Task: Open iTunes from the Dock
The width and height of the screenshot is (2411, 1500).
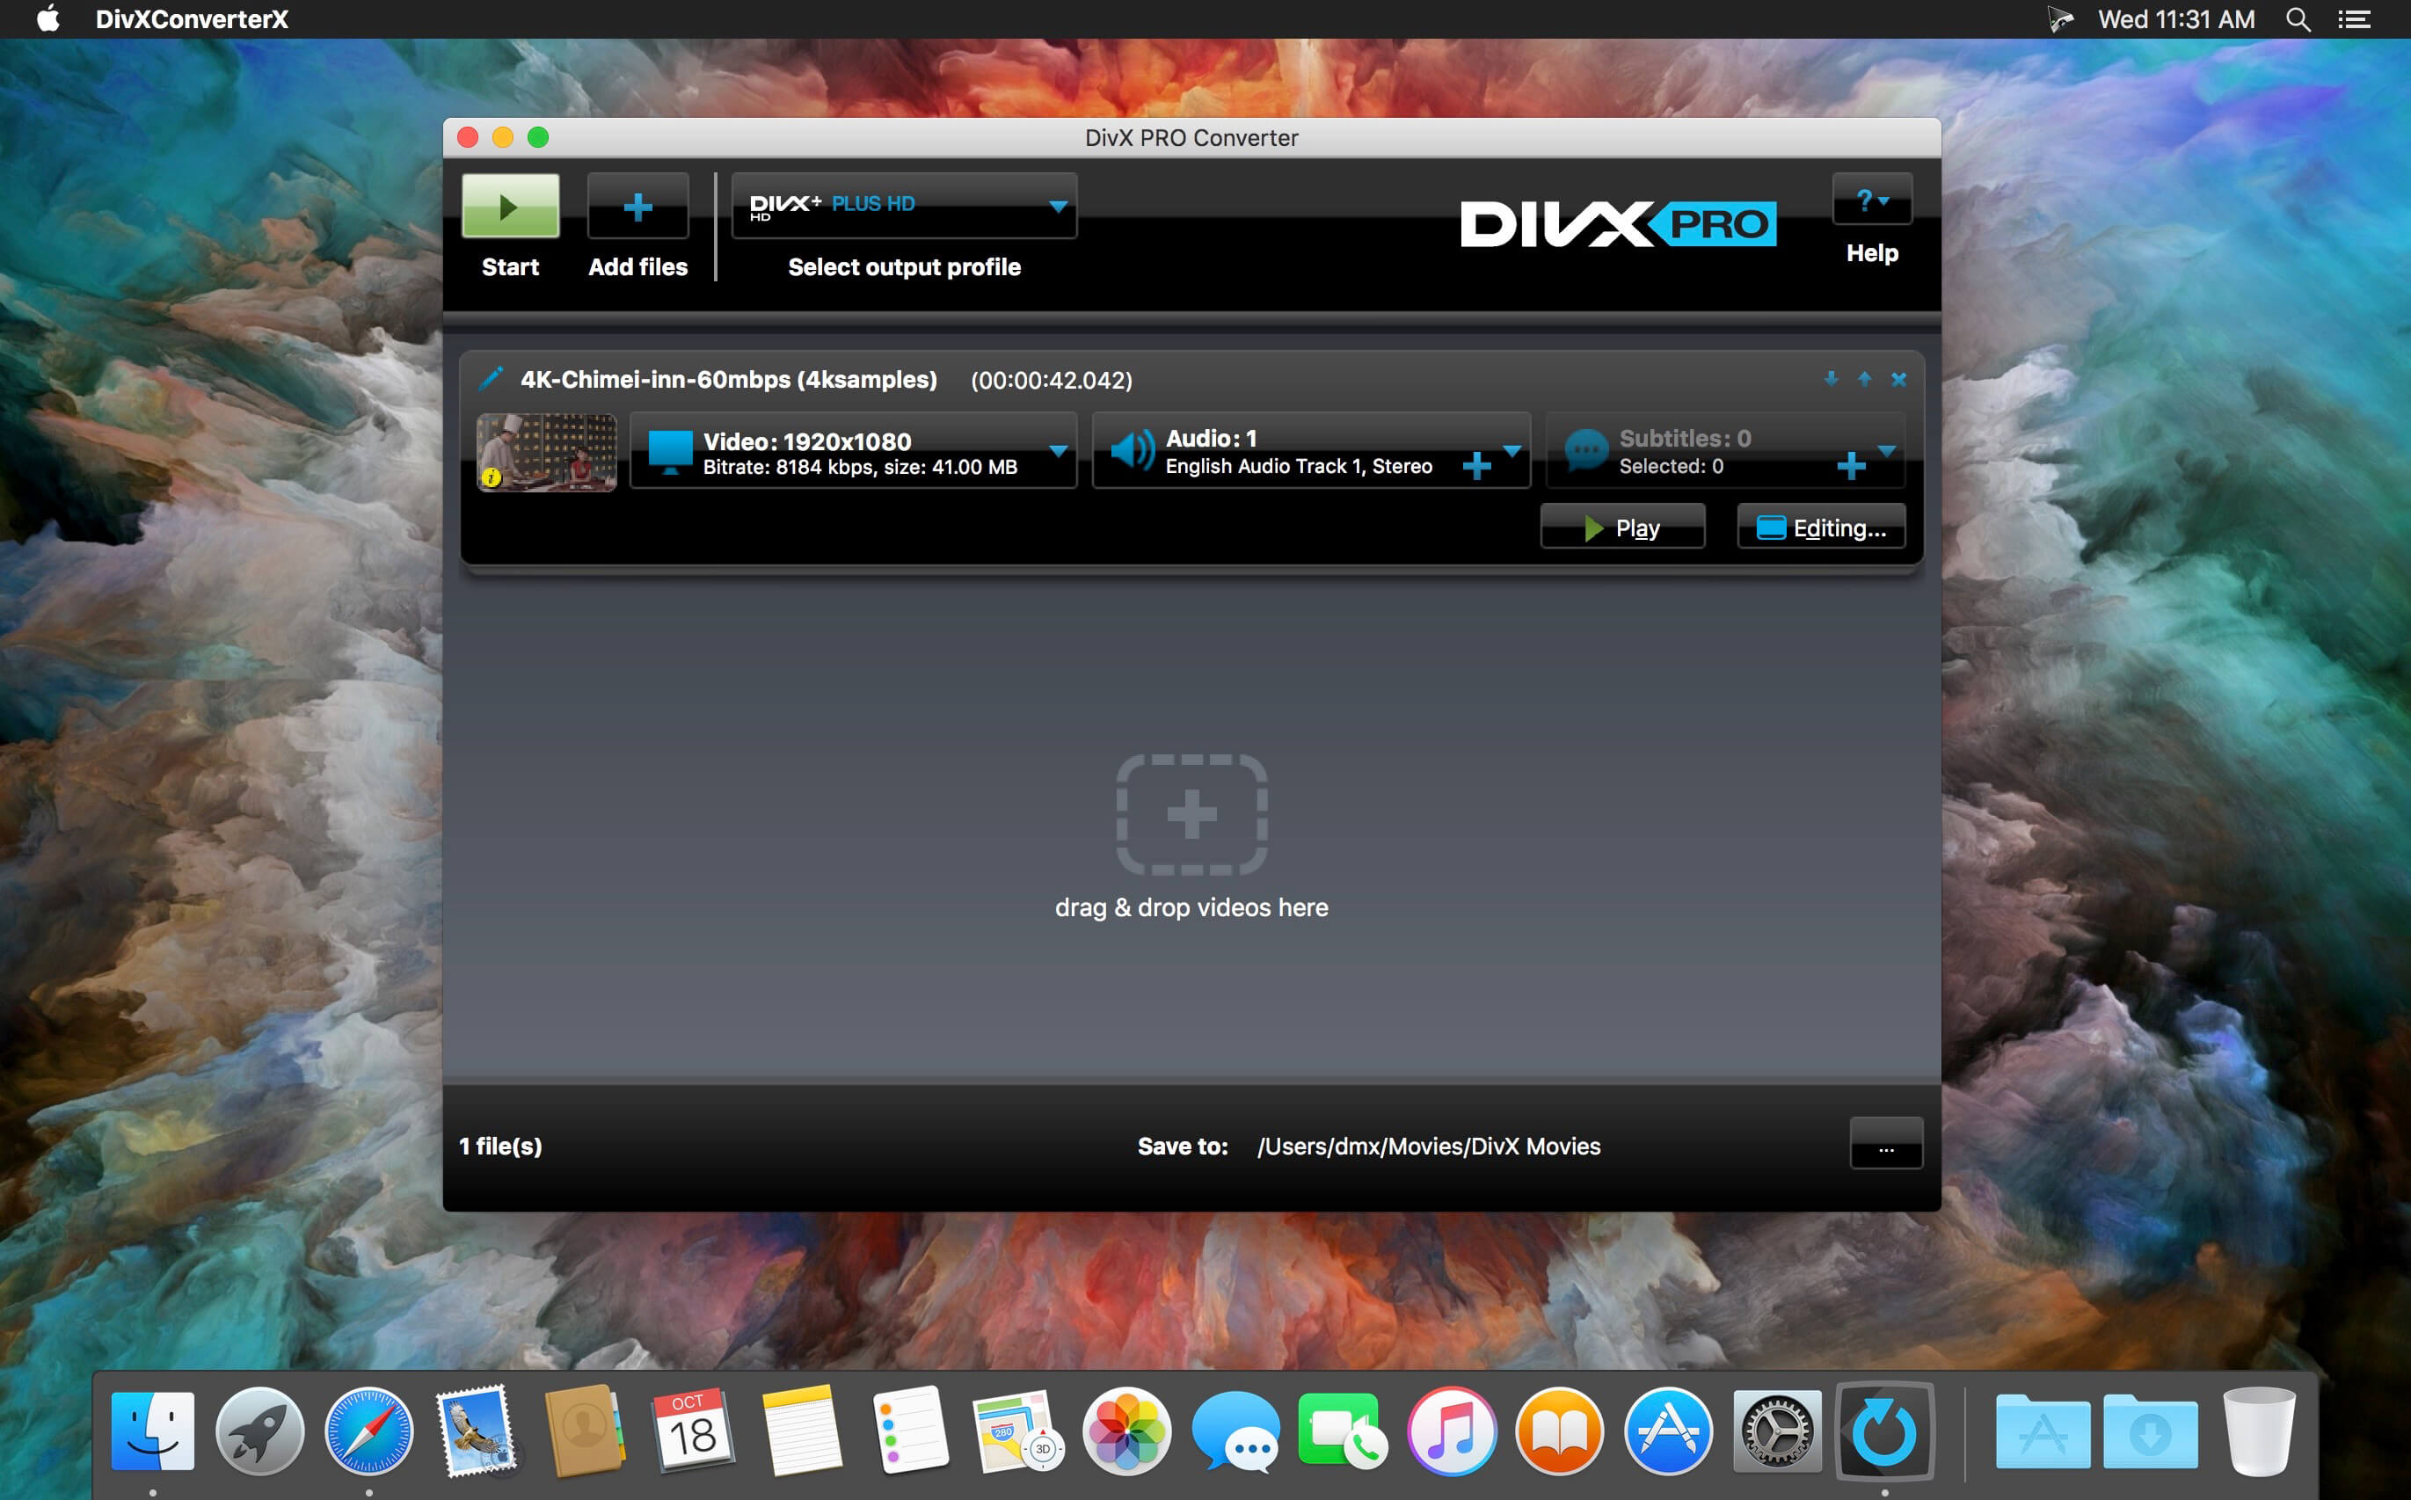Action: [1452, 1431]
